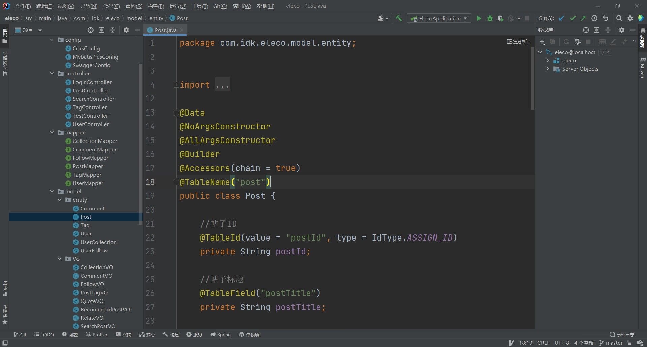This screenshot has height=347, width=647.
Task: Select the Post.java editor tab
Action: (x=165, y=30)
